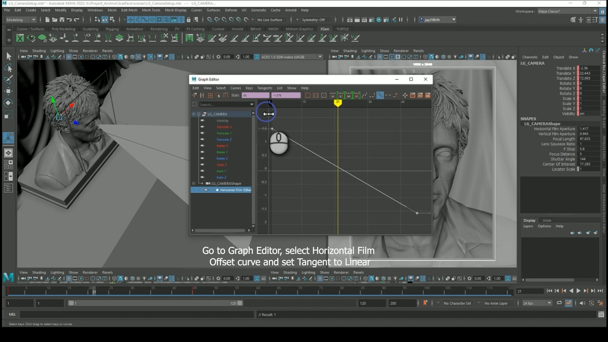Open the Script Editor icon
This screenshot has height=342, width=608.
(x=601, y=314)
